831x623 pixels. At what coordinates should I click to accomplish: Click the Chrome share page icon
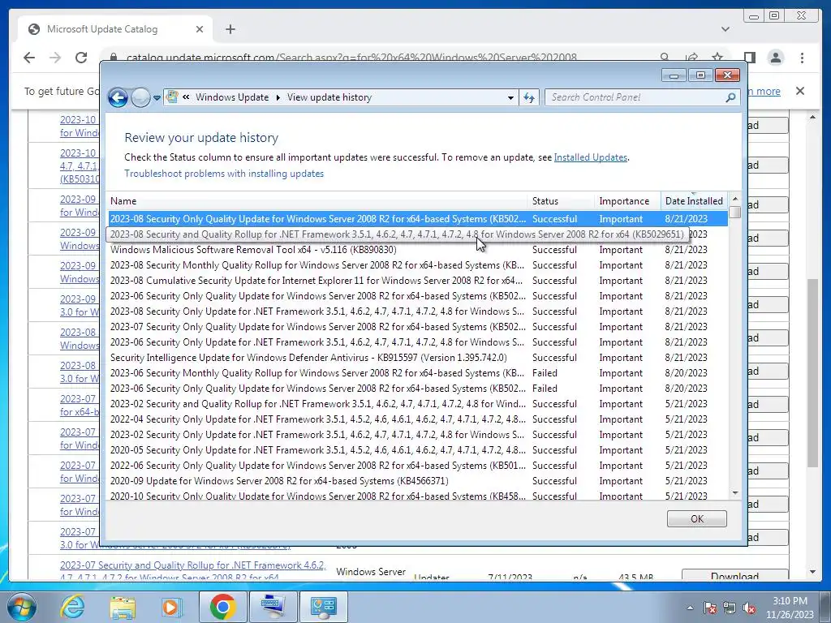[691, 58]
